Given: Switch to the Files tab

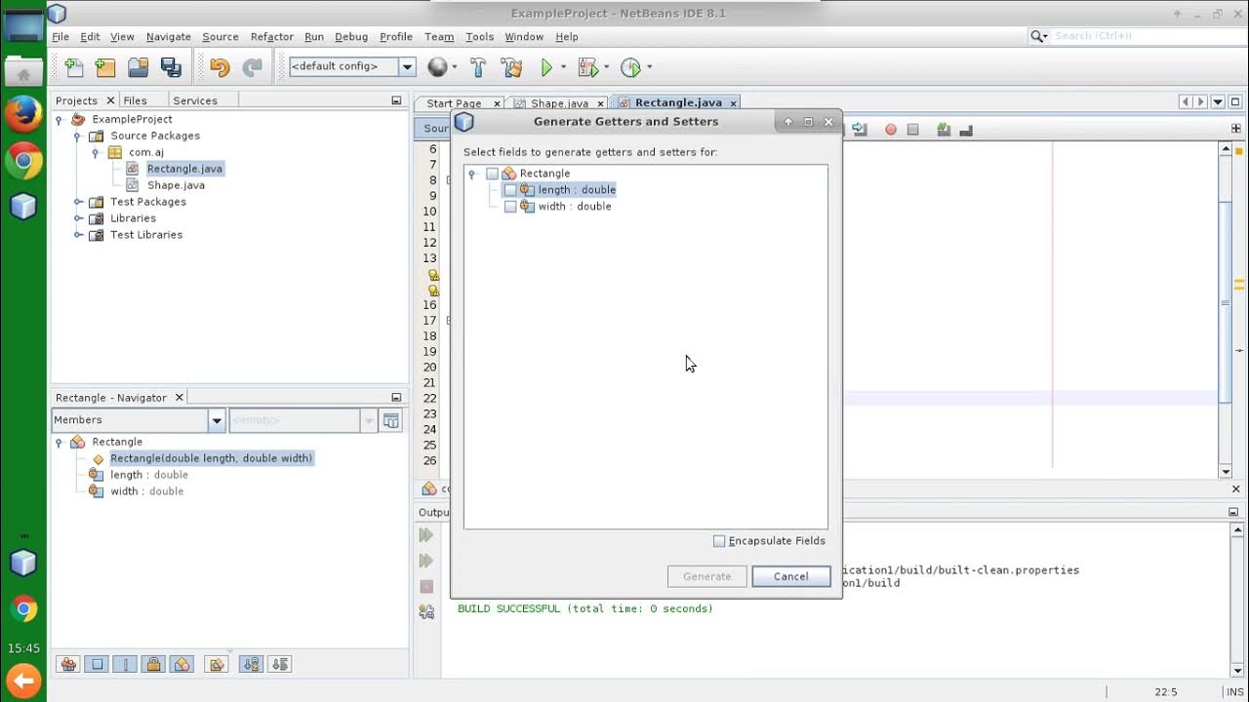Looking at the screenshot, I should coord(135,100).
